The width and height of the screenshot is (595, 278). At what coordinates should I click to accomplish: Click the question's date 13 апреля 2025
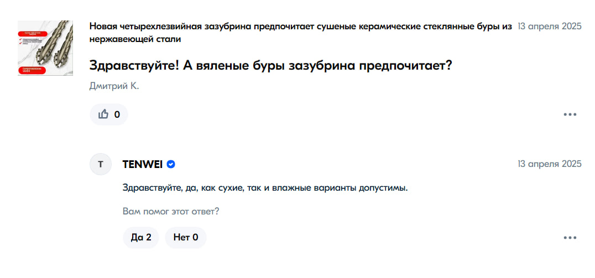tap(549, 27)
